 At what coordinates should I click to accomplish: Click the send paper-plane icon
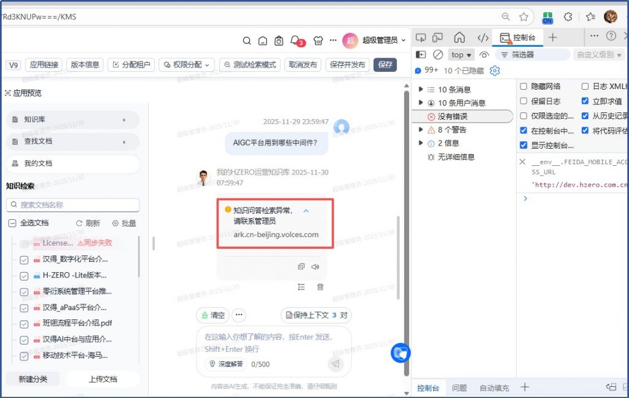(335, 364)
